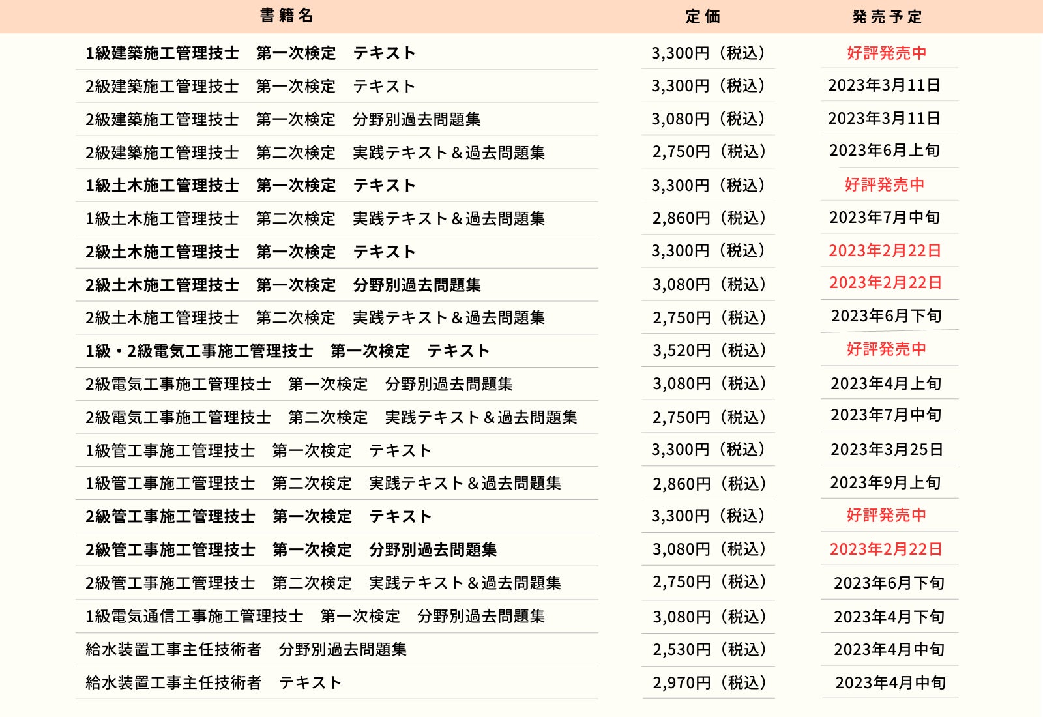The width and height of the screenshot is (1043, 717).
Task: Click 2023年3月11日 for 2級建築 分野別過去問題集
Action: tap(884, 118)
